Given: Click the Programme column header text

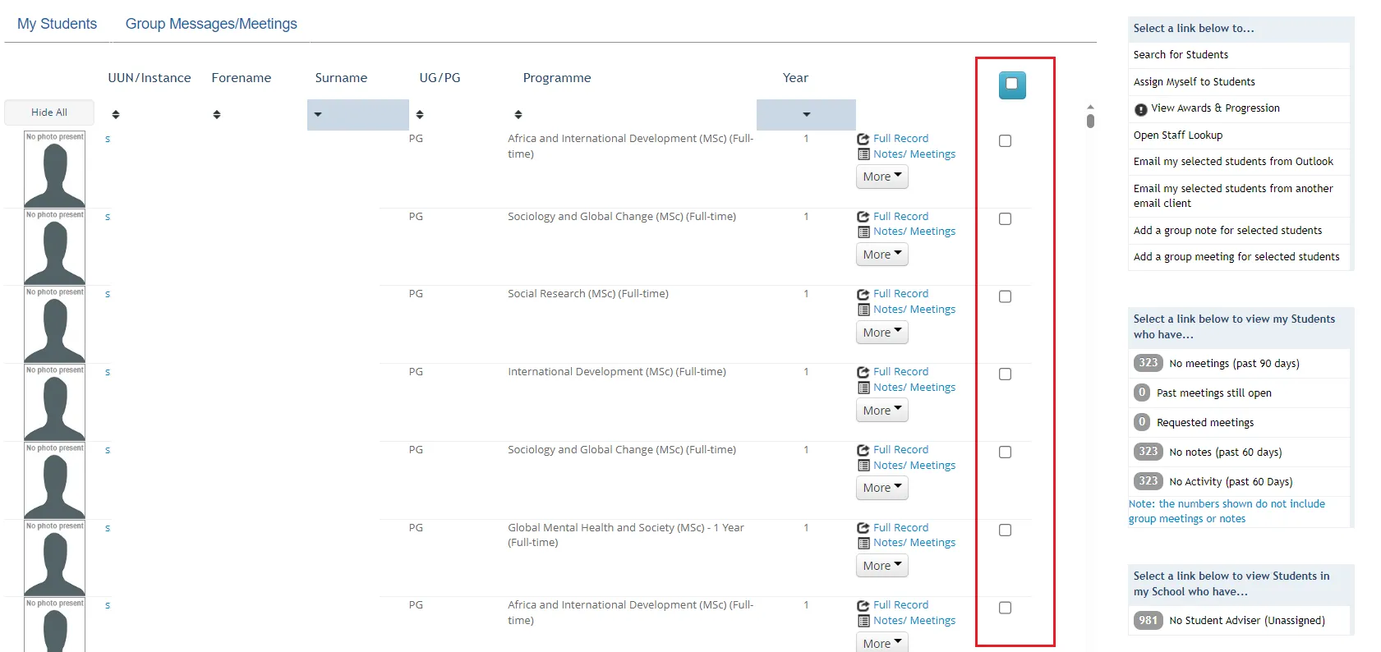Looking at the screenshot, I should click(557, 78).
